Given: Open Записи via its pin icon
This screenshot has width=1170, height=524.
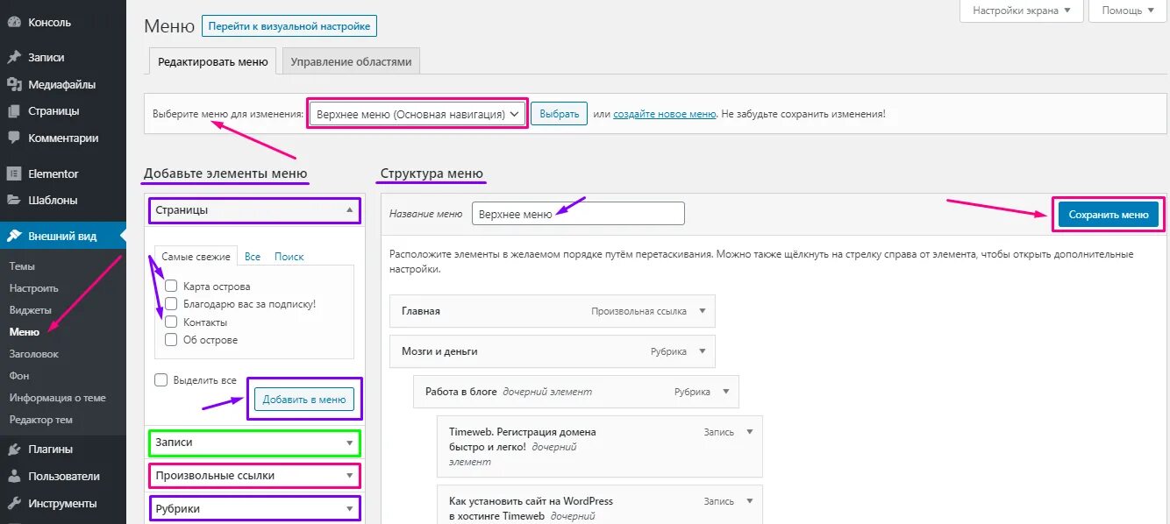Looking at the screenshot, I should click(x=14, y=58).
